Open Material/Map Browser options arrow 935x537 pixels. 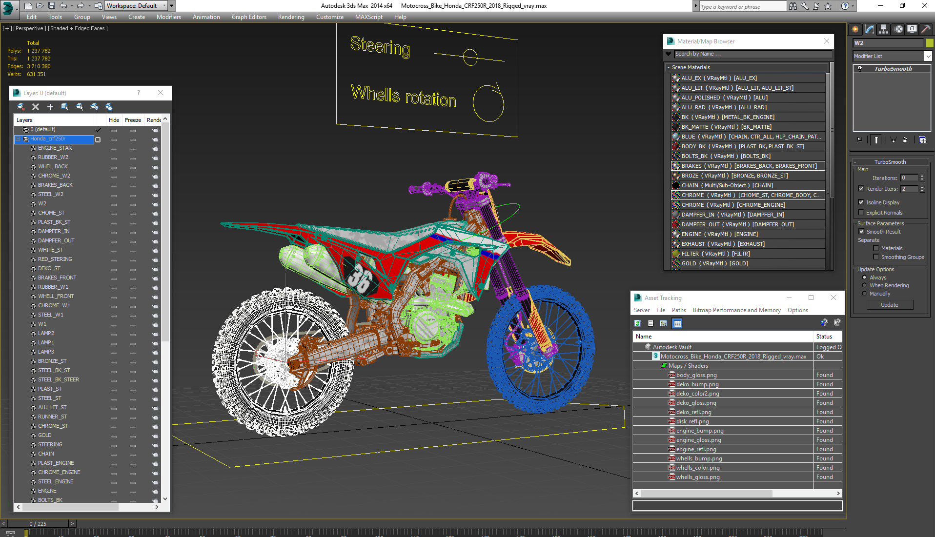tap(668, 54)
